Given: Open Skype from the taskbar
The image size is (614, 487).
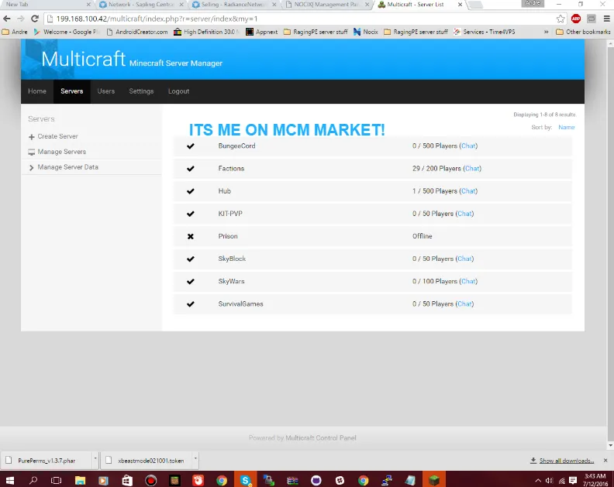Looking at the screenshot, I should [246, 480].
